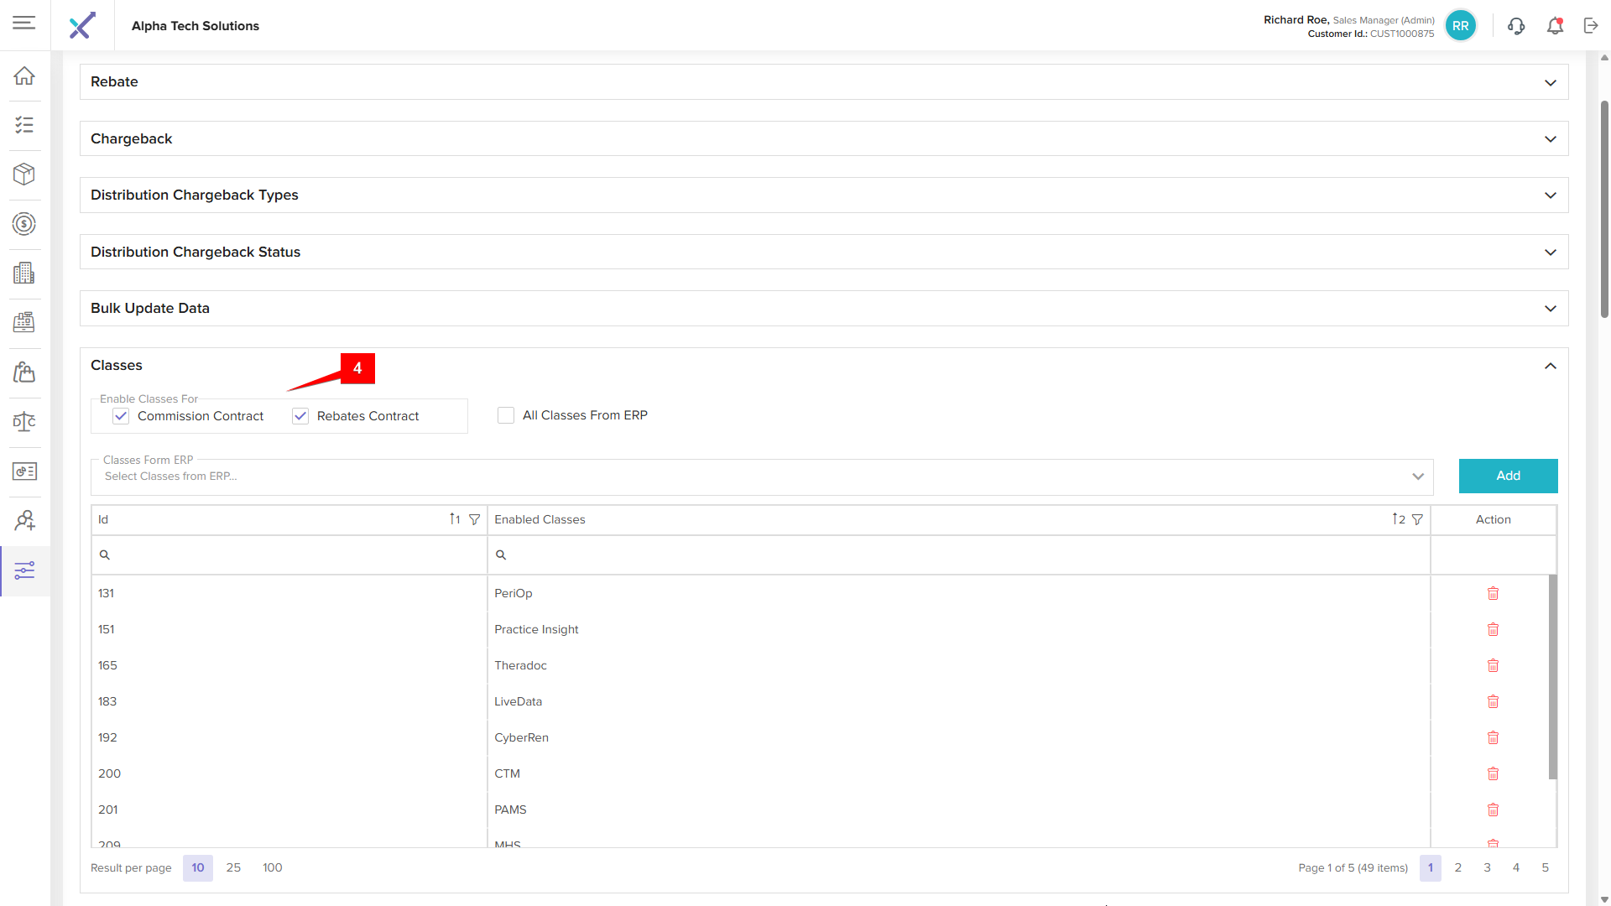This screenshot has height=906, width=1611.
Task: Open the hamburger menu
Action: coord(24,23)
